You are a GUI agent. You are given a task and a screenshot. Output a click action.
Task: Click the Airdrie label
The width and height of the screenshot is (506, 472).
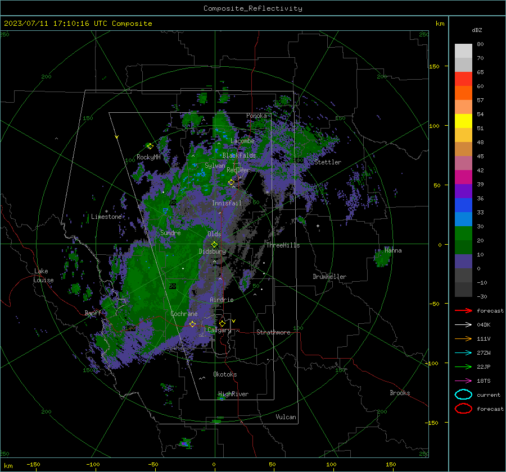coord(222,300)
